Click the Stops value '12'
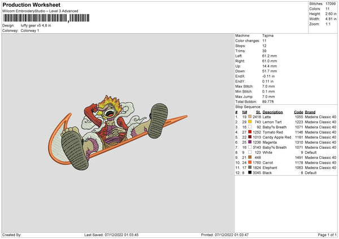The image size is (339, 239). (x=264, y=46)
